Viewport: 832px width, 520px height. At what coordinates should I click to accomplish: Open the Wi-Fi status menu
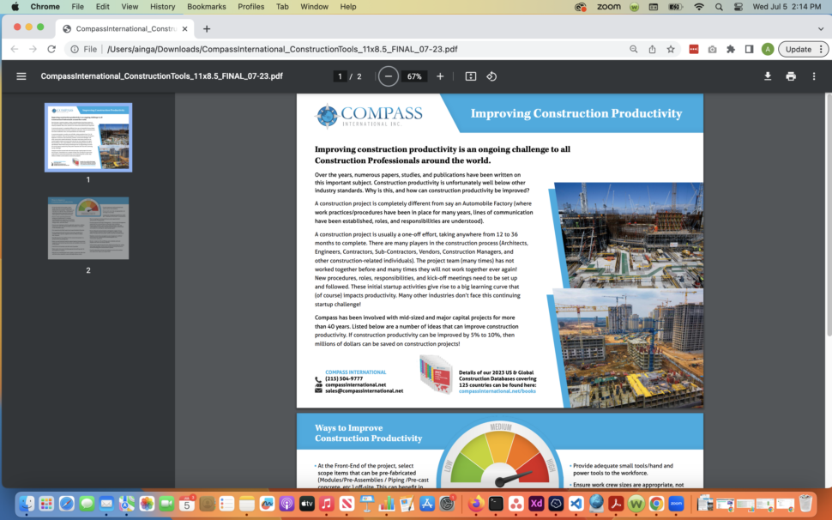699,7
